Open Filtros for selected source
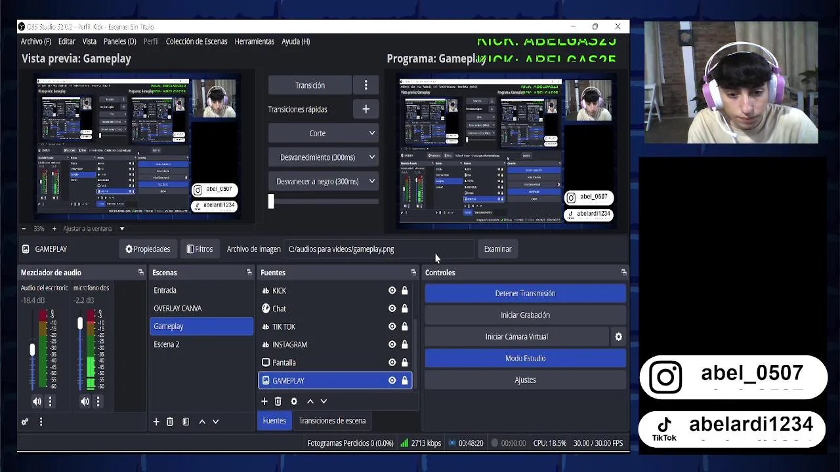840x472 pixels. 199,249
